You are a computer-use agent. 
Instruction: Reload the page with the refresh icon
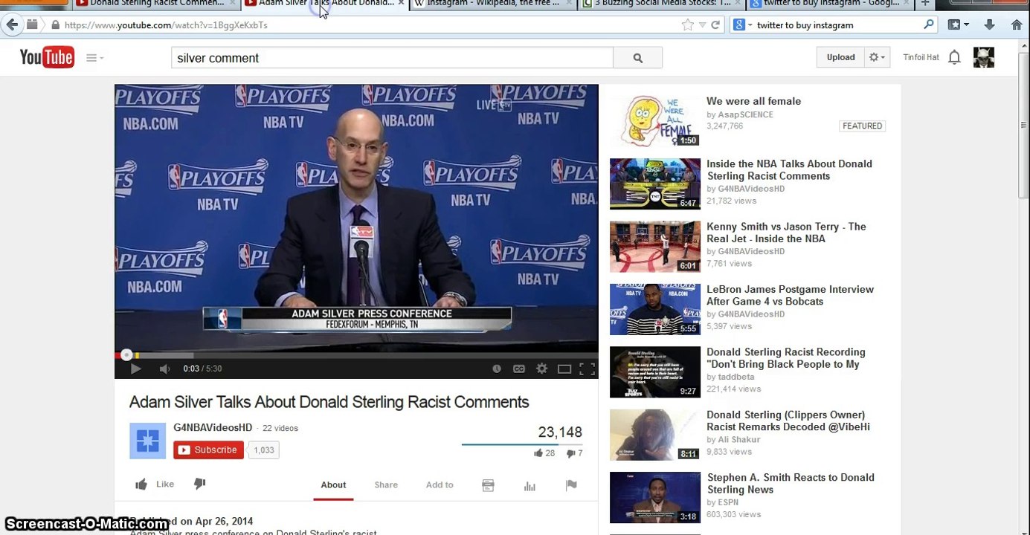[x=715, y=25]
